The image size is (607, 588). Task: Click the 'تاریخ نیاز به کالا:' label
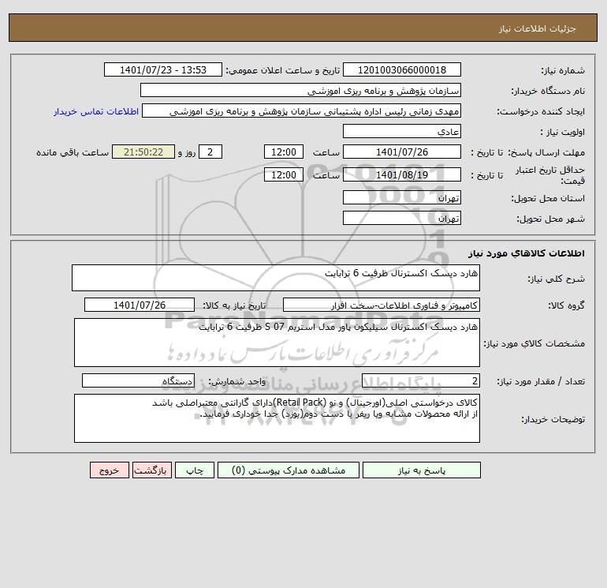235,305
